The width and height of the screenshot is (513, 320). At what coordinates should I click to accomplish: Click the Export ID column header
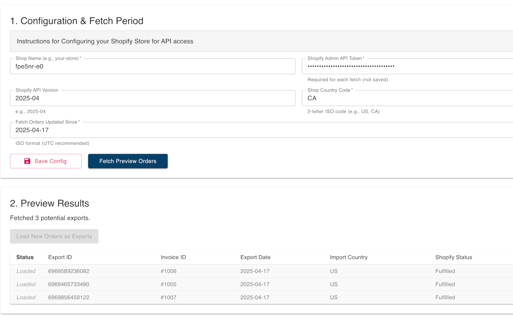pos(60,257)
